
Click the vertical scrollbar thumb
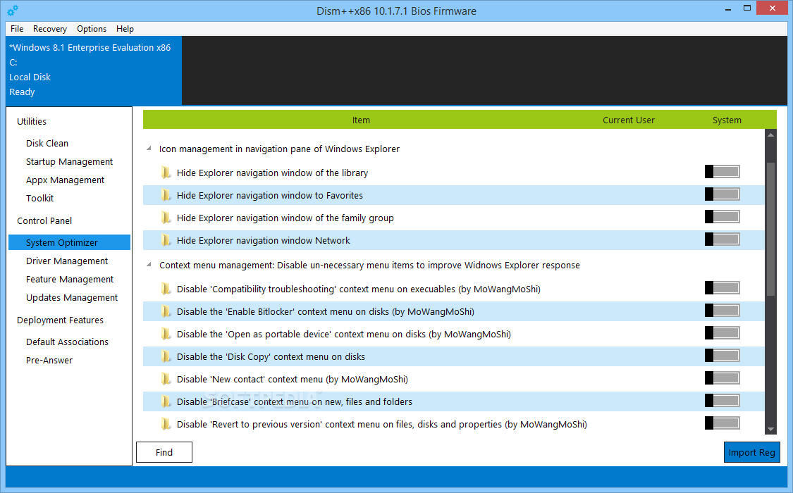(770, 229)
